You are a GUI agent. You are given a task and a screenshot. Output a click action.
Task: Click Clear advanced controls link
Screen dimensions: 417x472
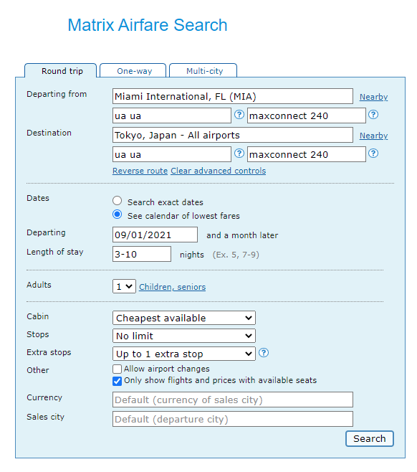click(x=219, y=171)
